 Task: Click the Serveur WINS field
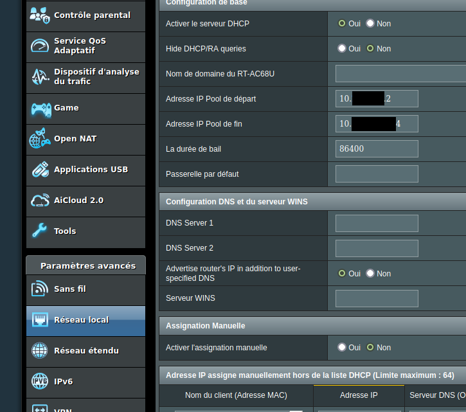(377, 298)
